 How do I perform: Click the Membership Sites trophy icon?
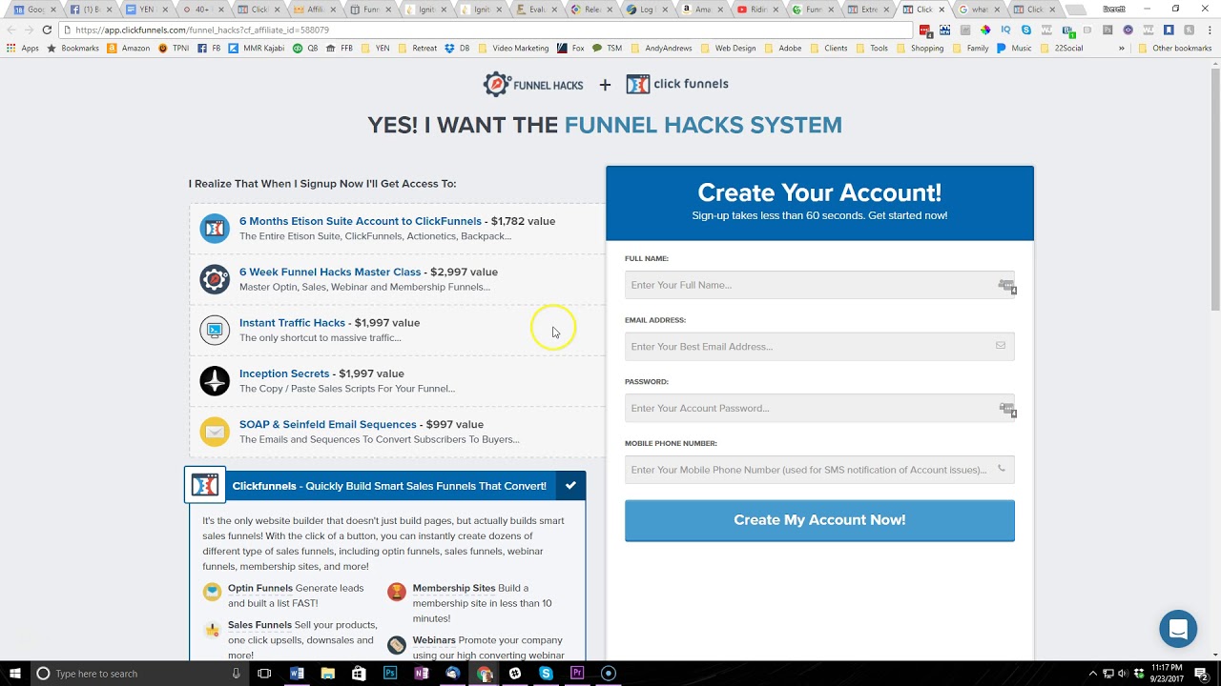pyautogui.click(x=396, y=592)
